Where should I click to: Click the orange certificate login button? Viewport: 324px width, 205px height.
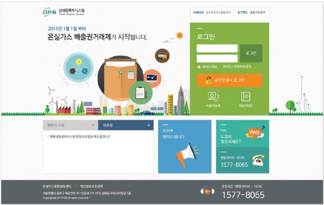point(230,81)
